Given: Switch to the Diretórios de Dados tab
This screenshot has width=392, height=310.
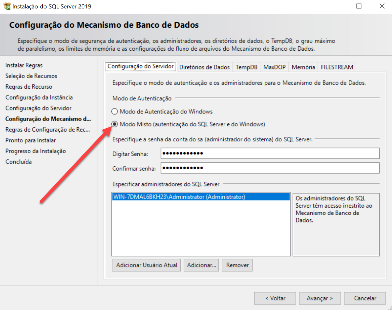Looking at the screenshot, I should click(x=204, y=67).
